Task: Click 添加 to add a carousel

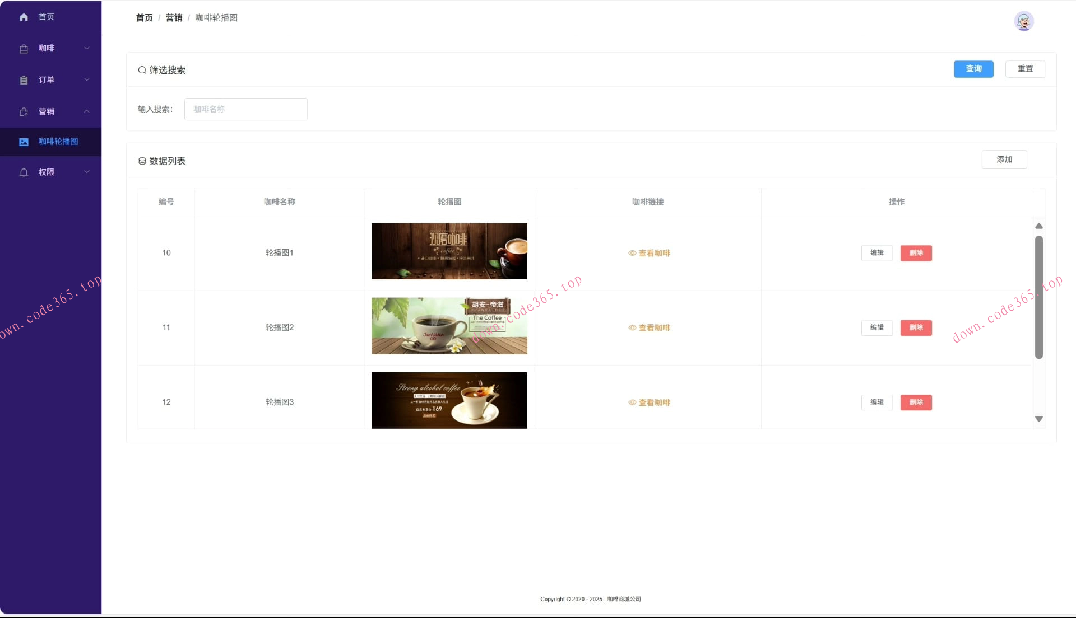Action: click(x=1004, y=160)
